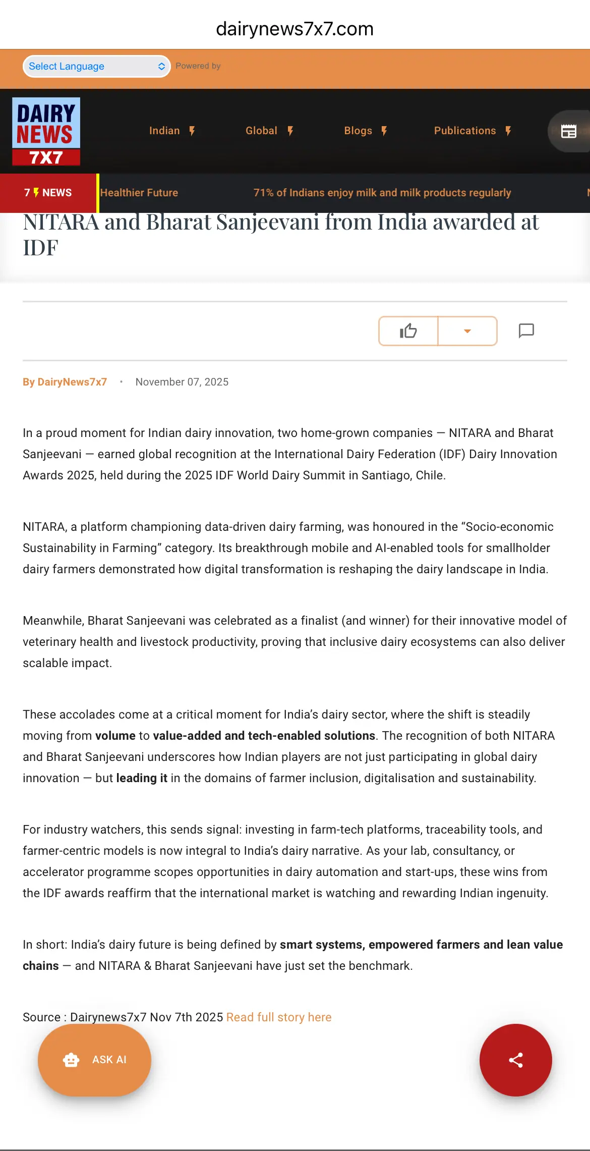Viewport: 590px width, 1151px height.
Task: Open the Global menu
Action: 261,131
